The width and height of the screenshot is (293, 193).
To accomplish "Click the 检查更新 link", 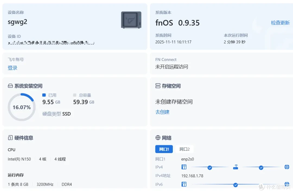I will pyautogui.click(x=280, y=23).
